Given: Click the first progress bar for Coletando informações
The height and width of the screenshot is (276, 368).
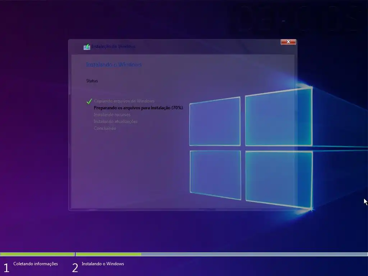Looking at the screenshot, I should point(37,254).
